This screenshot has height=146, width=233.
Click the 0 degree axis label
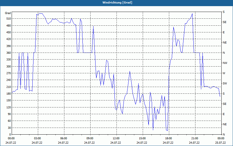(x=10, y=135)
